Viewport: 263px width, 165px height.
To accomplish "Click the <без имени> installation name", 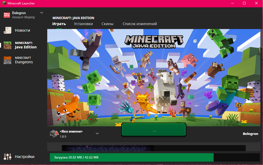I will click(71, 131).
